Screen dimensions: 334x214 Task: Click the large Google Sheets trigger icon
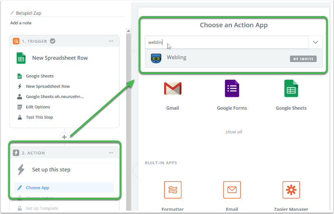[21, 58]
